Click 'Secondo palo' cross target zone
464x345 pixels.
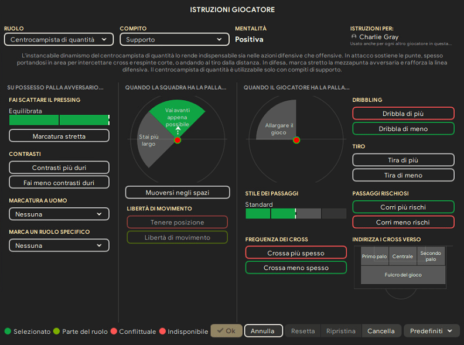click(431, 257)
